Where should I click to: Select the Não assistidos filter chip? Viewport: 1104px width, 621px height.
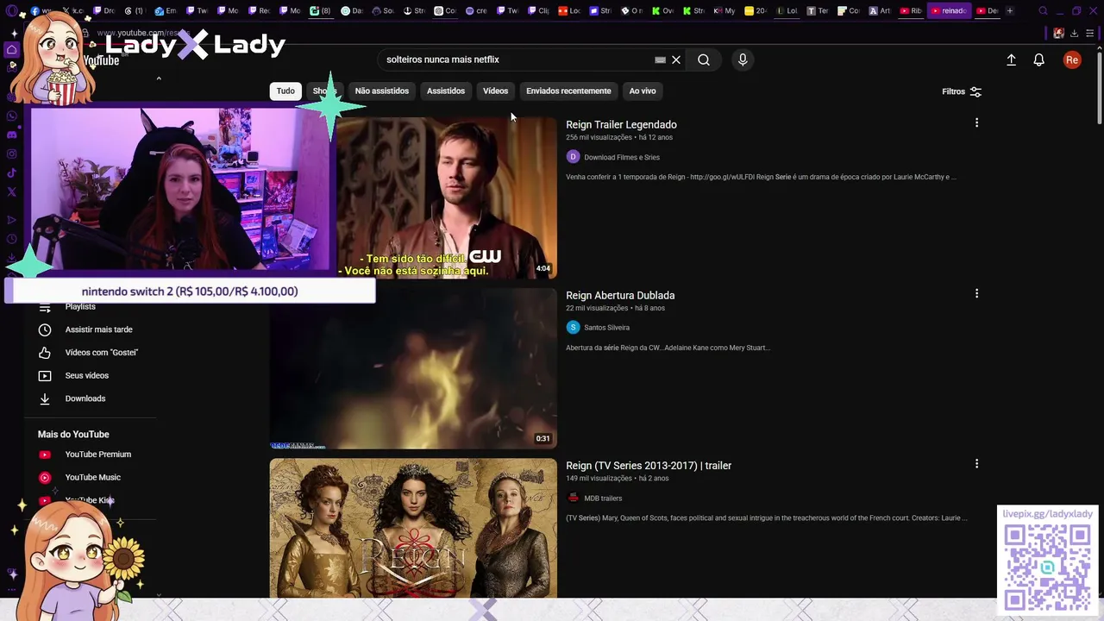click(382, 91)
